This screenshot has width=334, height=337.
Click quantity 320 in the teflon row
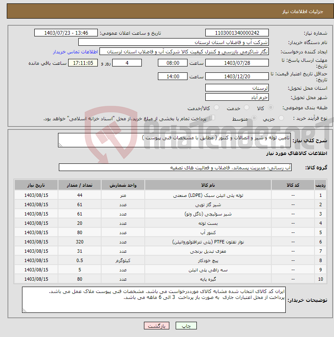[80, 242]
